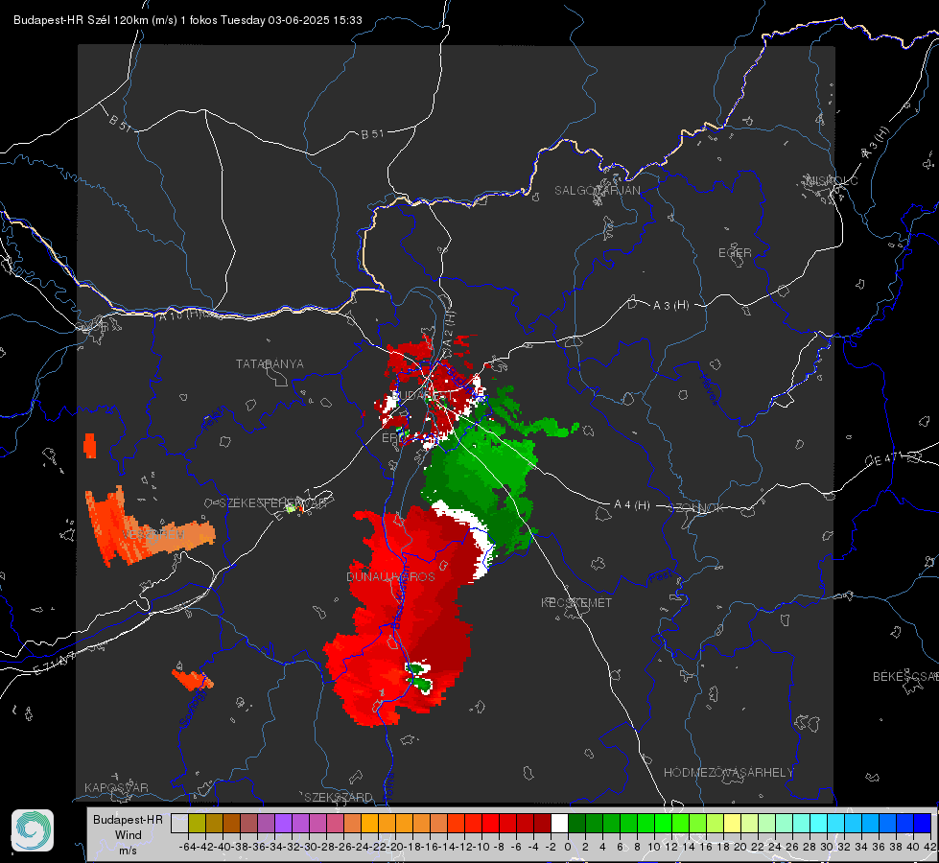Click the BUDAPEST city label

(422, 395)
